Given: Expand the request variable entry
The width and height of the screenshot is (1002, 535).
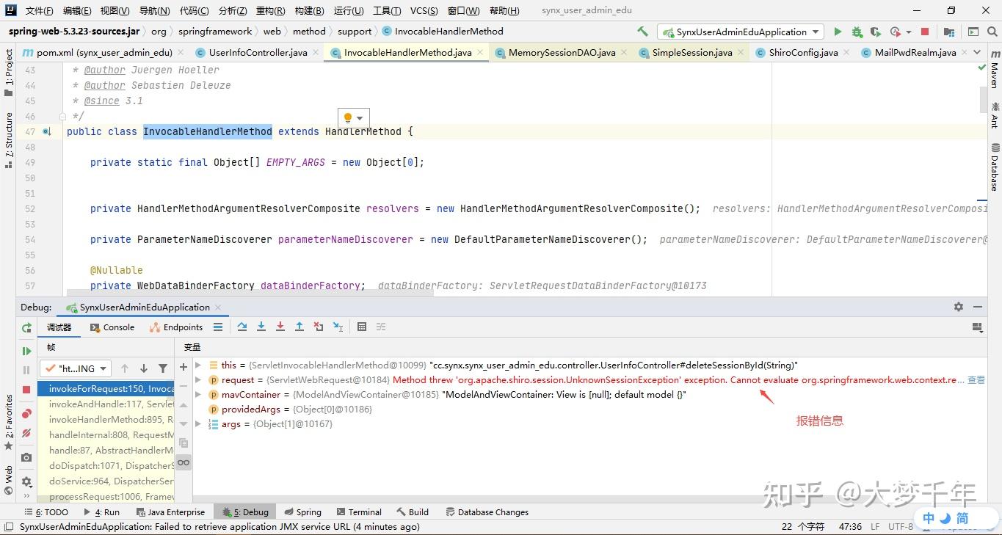Looking at the screenshot, I should 198,379.
